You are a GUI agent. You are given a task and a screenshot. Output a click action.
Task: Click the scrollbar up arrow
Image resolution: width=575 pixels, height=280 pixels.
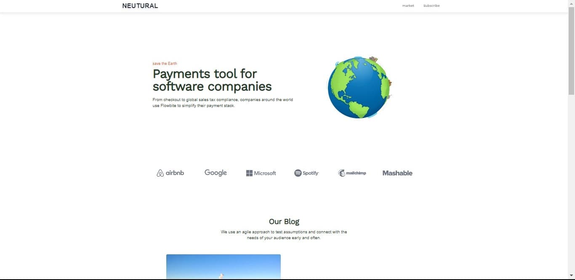[571, 3]
